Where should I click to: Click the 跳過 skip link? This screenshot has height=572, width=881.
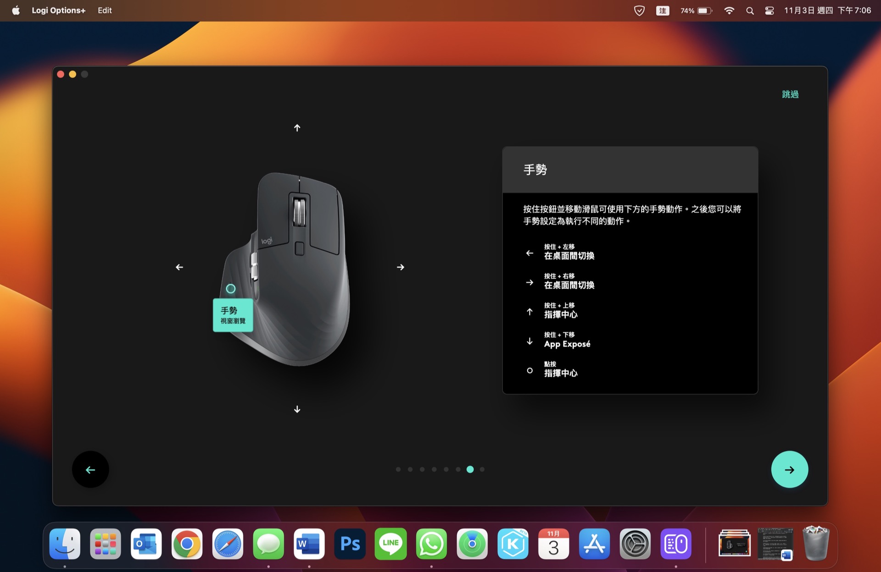point(790,94)
